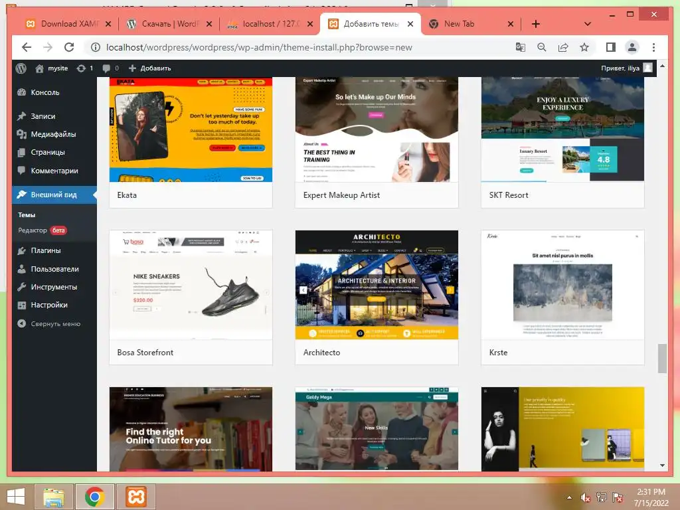Open the online tutor theme thumbnail
680x510 pixels.
pyautogui.click(x=191, y=430)
